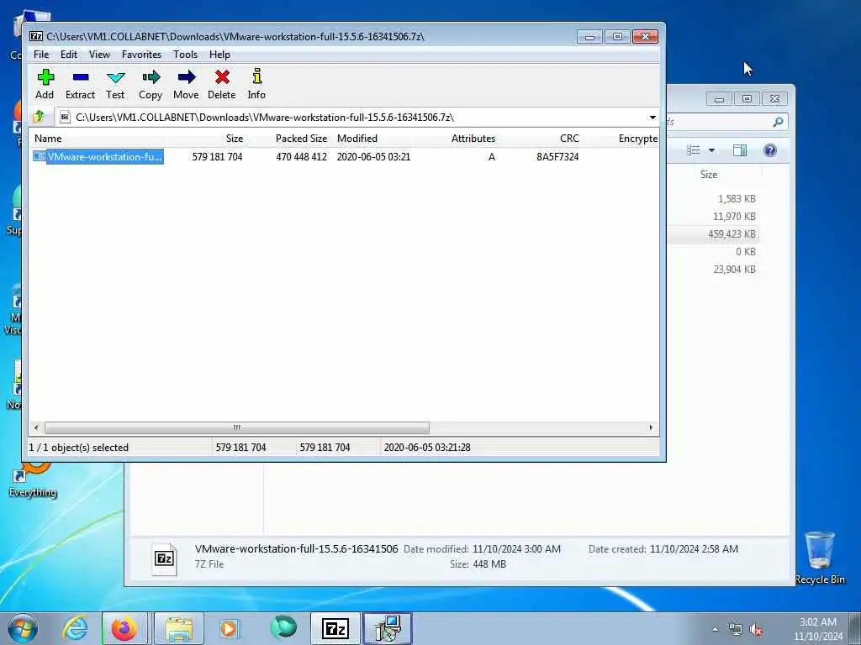Click the CRC value 8A5F7324
Viewport: 861px width, 645px height.
[x=557, y=157]
